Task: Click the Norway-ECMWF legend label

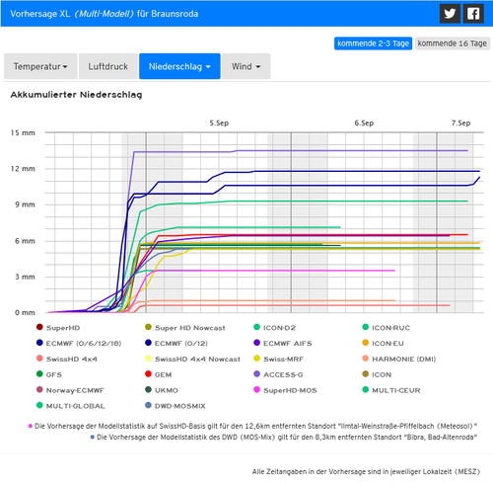Action: tap(75, 390)
